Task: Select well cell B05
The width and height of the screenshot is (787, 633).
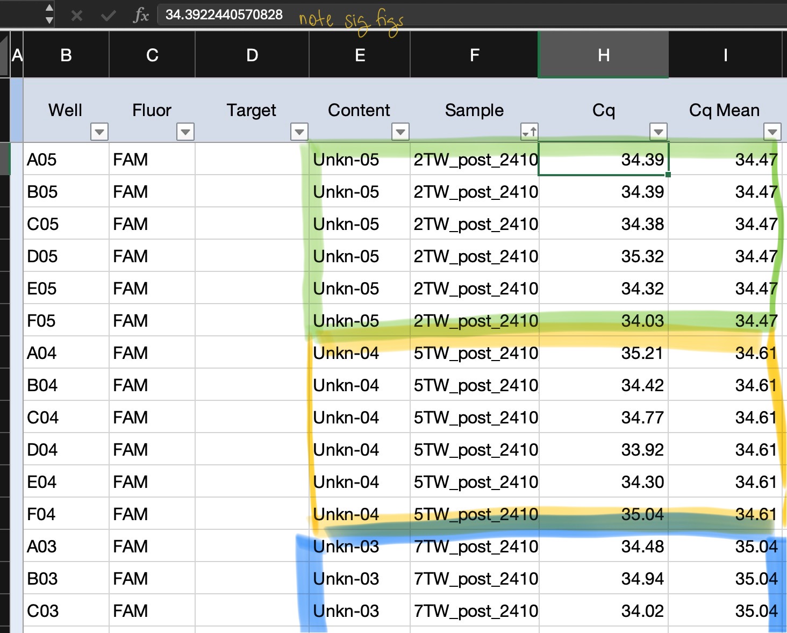Action: click(x=66, y=191)
